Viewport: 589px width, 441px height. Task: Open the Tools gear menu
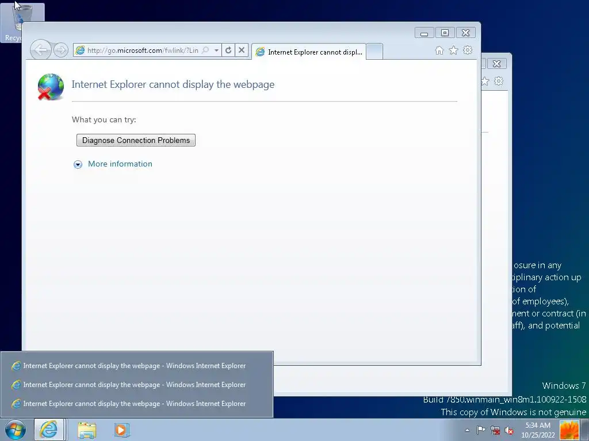click(x=468, y=50)
